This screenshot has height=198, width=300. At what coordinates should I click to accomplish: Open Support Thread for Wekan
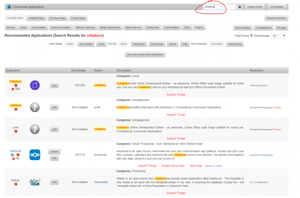click(176, 193)
